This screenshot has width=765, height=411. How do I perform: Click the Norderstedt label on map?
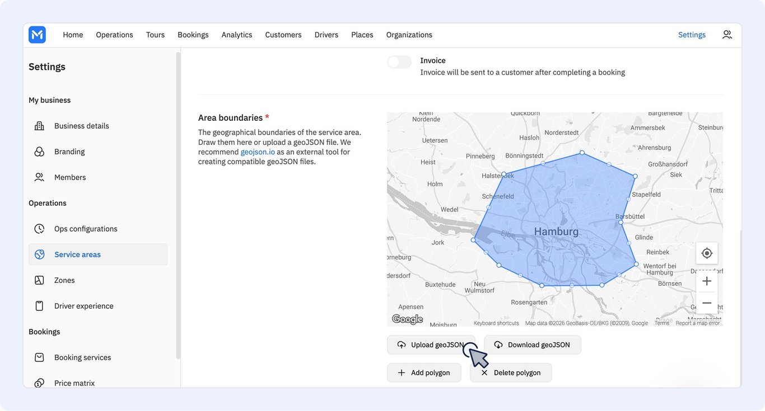[x=562, y=133]
